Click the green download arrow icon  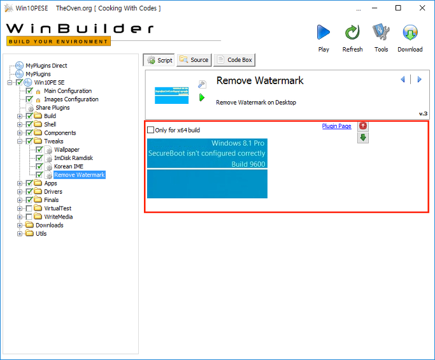coord(363,138)
